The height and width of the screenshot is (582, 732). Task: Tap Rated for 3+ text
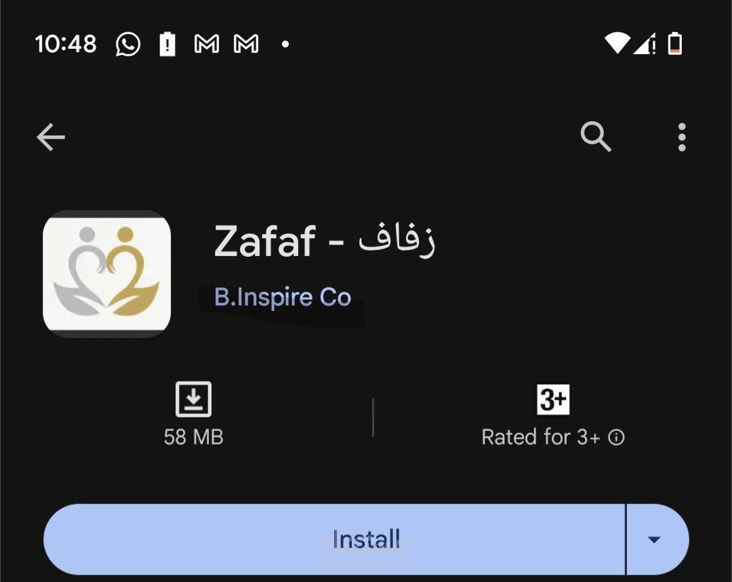(x=544, y=437)
